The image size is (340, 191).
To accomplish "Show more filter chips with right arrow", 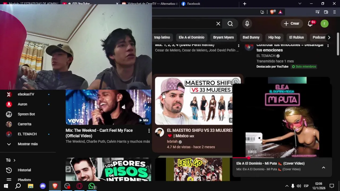I will tap(329, 37).
